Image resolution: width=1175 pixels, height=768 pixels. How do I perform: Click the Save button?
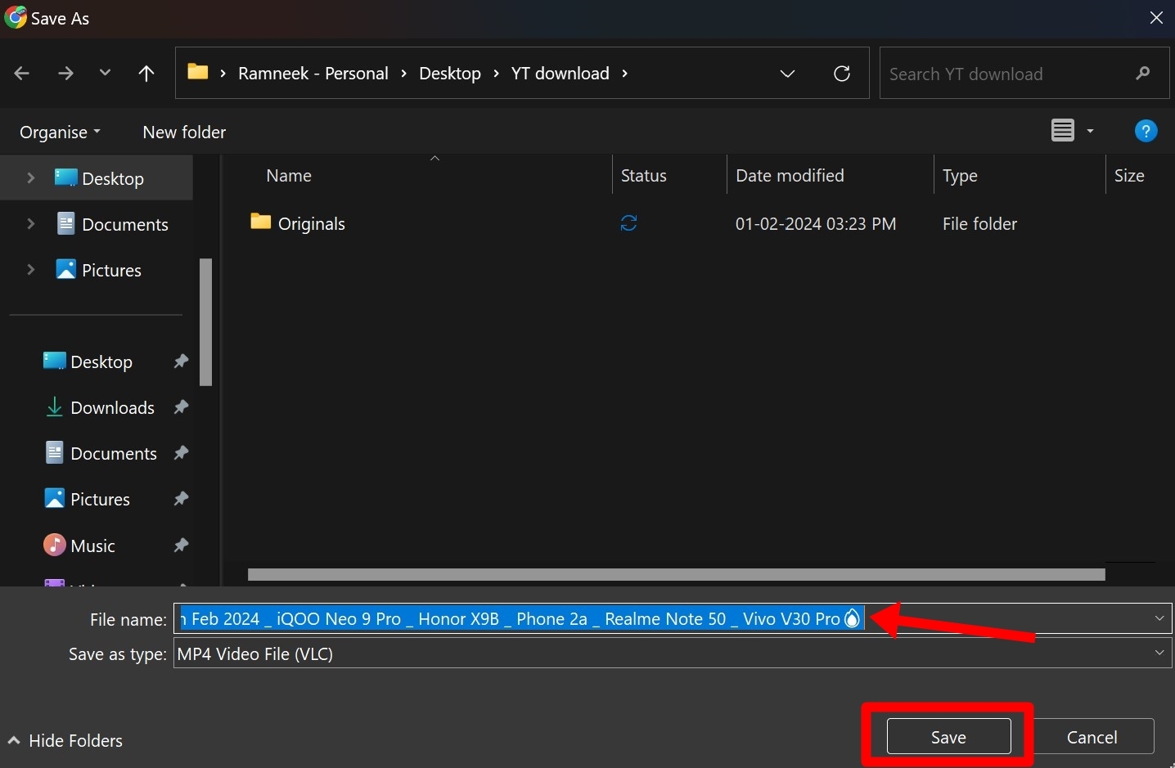948,737
